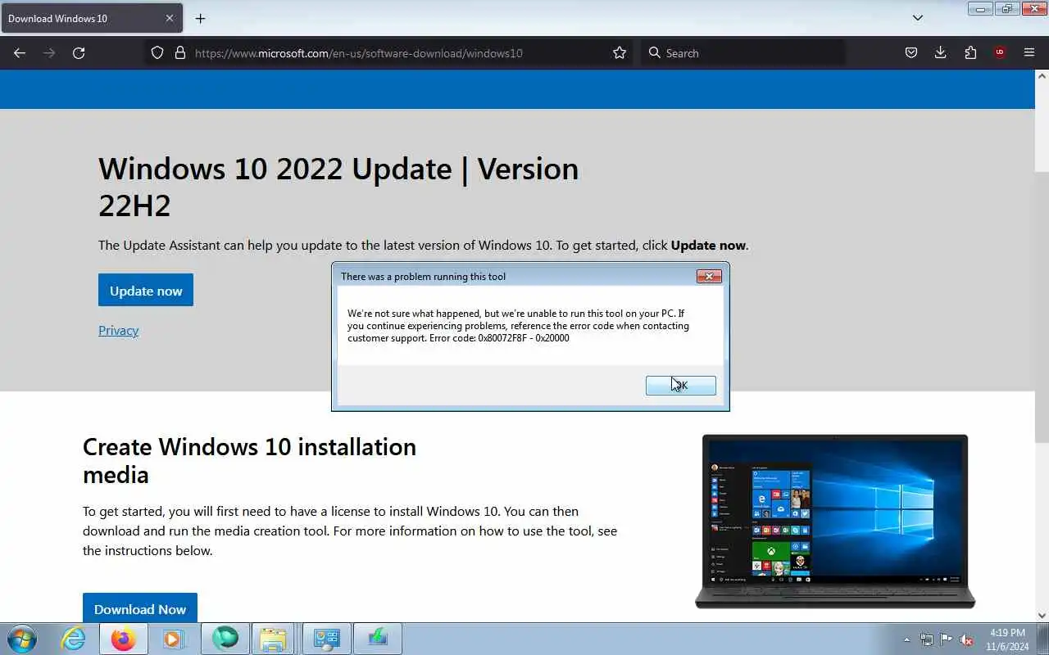
Task: Click the back navigation arrow
Action: pos(20,53)
